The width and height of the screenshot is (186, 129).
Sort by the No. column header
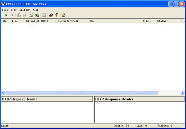point(5,21)
